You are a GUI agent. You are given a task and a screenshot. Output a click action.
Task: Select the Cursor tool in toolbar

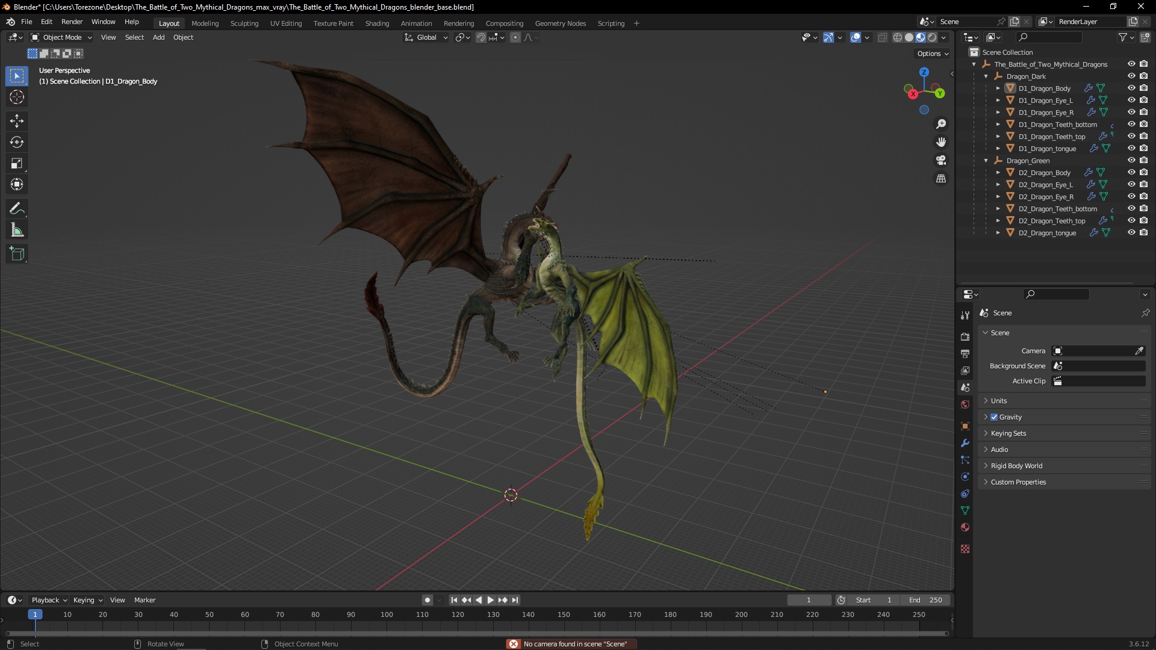click(x=17, y=97)
